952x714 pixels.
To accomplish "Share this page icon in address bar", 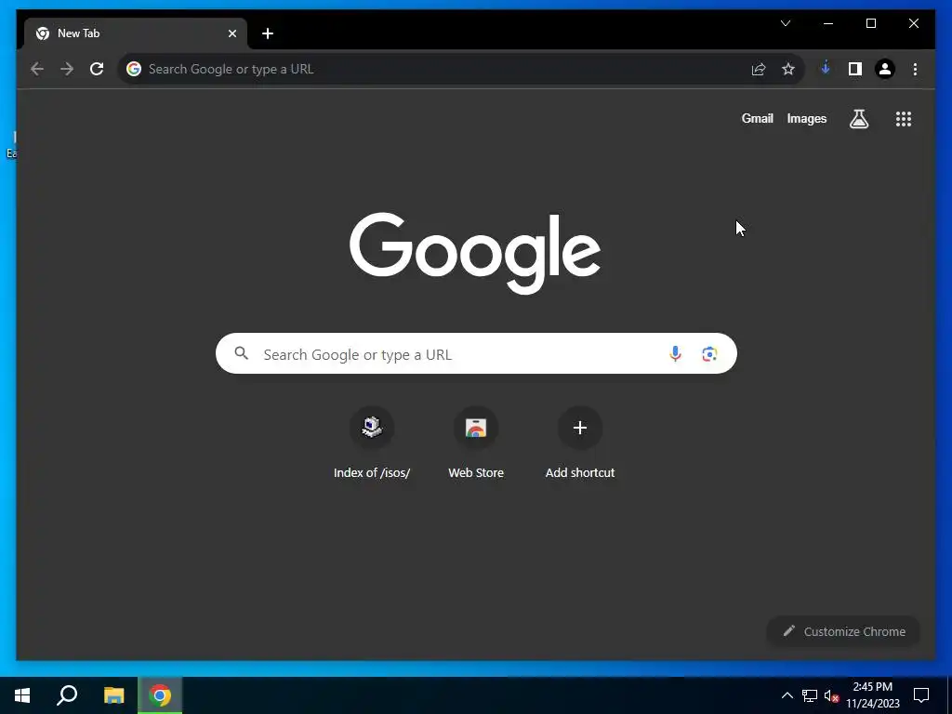I will 759,69.
